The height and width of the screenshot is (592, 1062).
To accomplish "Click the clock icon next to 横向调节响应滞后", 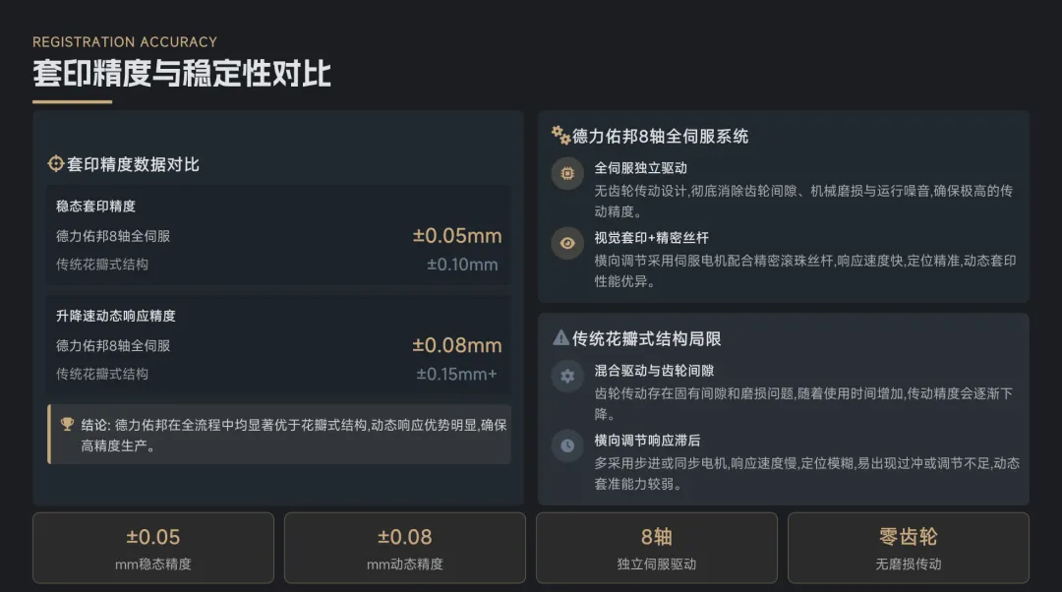I will [x=567, y=445].
